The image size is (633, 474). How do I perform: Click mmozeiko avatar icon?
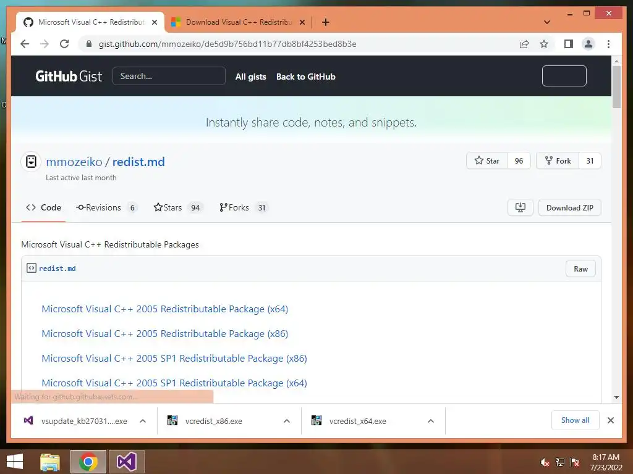(31, 162)
